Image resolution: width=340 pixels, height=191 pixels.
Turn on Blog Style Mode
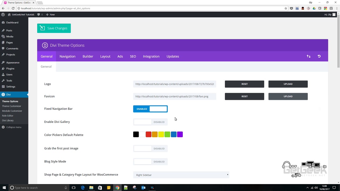click(150, 162)
